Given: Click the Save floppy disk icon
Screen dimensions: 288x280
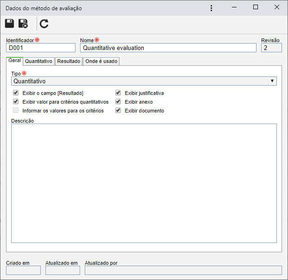Looking at the screenshot, I should [9, 24].
